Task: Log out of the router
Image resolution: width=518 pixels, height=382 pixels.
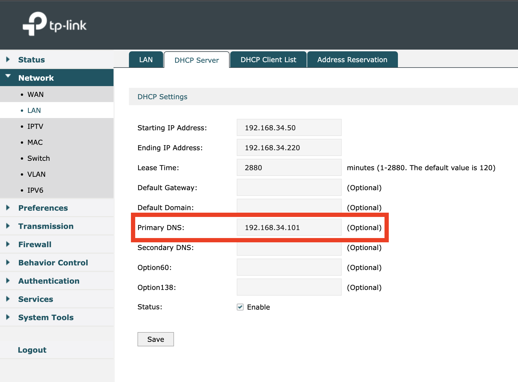Action: click(x=32, y=350)
